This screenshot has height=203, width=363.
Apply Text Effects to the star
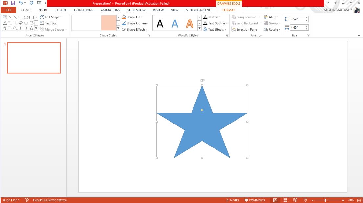tap(216, 29)
